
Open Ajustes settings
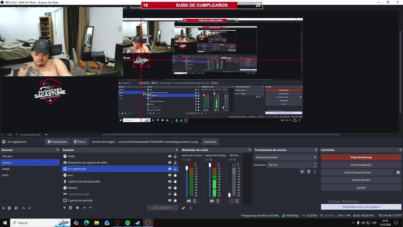[361, 188]
